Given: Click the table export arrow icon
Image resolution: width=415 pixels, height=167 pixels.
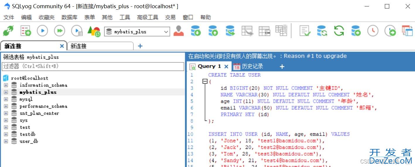Looking at the screenshot, I should [x=247, y=31].
